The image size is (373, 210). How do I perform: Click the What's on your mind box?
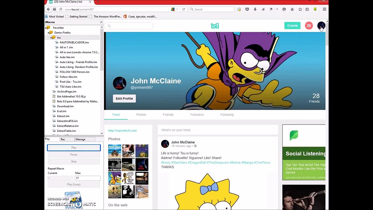click(x=218, y=130)
